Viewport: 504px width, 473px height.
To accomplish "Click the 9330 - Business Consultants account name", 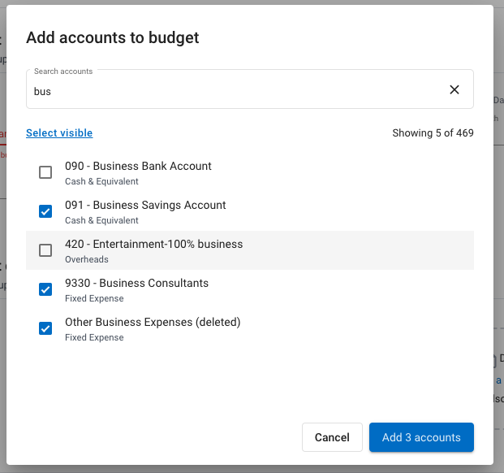I will coord(136,283).
